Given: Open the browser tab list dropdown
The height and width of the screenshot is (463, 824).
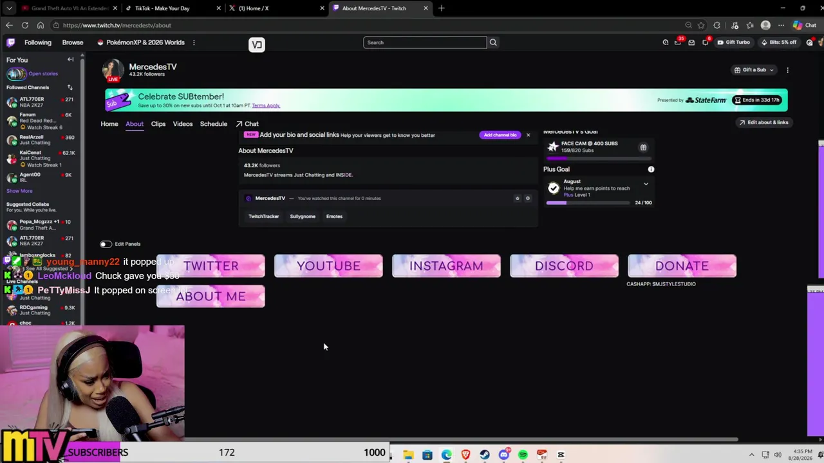Looking at the screenshot, I should (9, 8).
